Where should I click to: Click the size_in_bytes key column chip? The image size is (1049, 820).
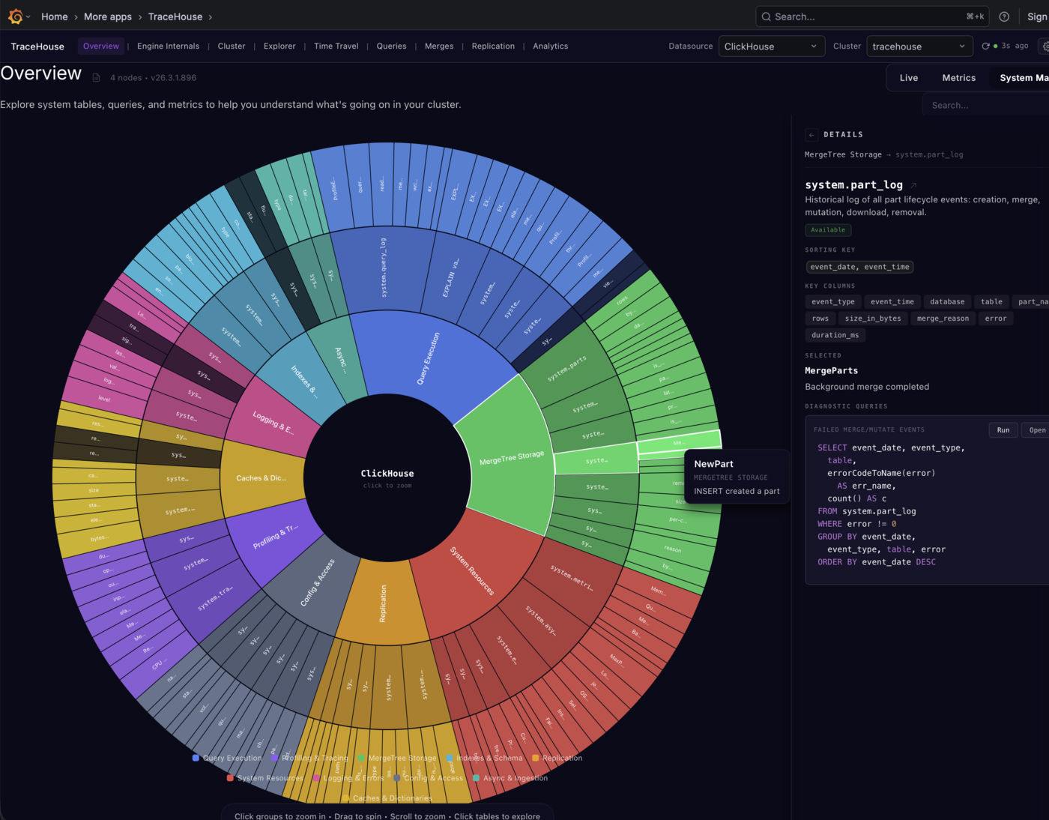coord(873,319)
